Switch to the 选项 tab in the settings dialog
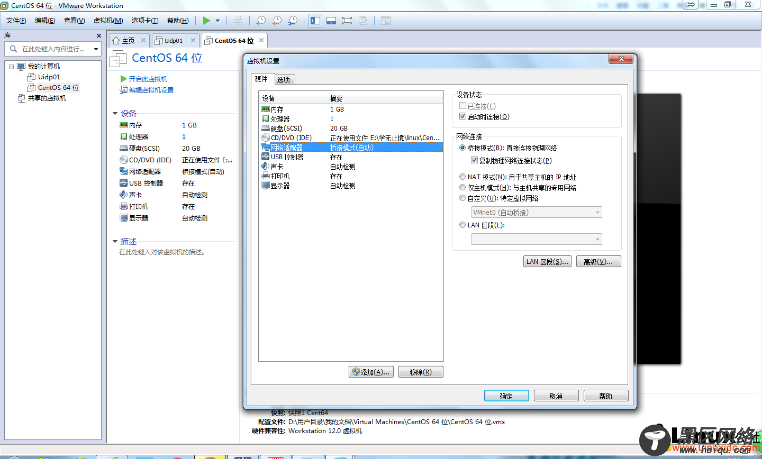This screenshot has height=459, width=762. 284,80
